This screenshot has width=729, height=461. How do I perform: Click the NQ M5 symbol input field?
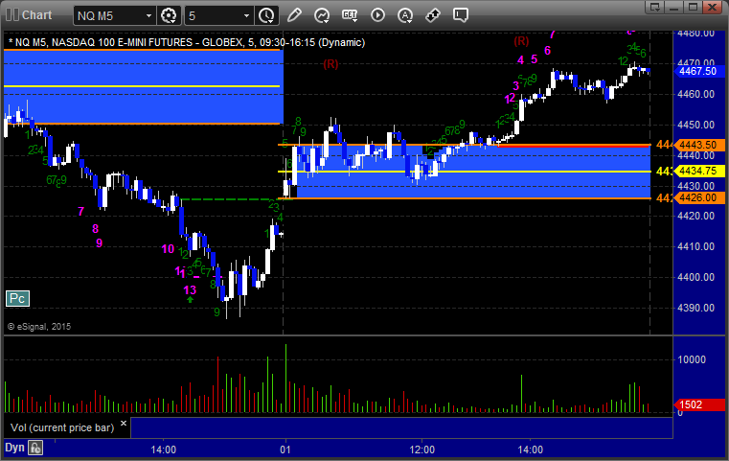click(x=109, y=16)
